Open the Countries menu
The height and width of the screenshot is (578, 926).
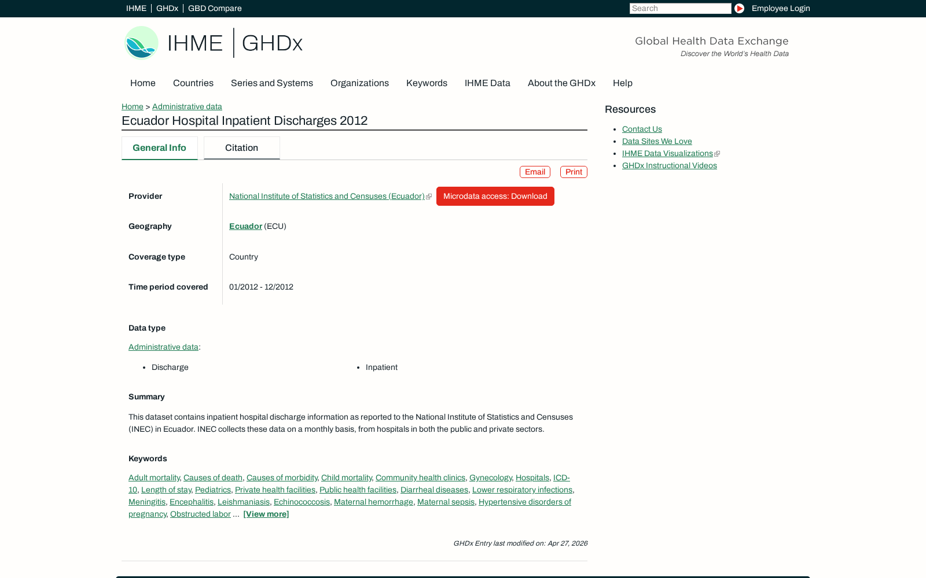(x=193, y=83)
